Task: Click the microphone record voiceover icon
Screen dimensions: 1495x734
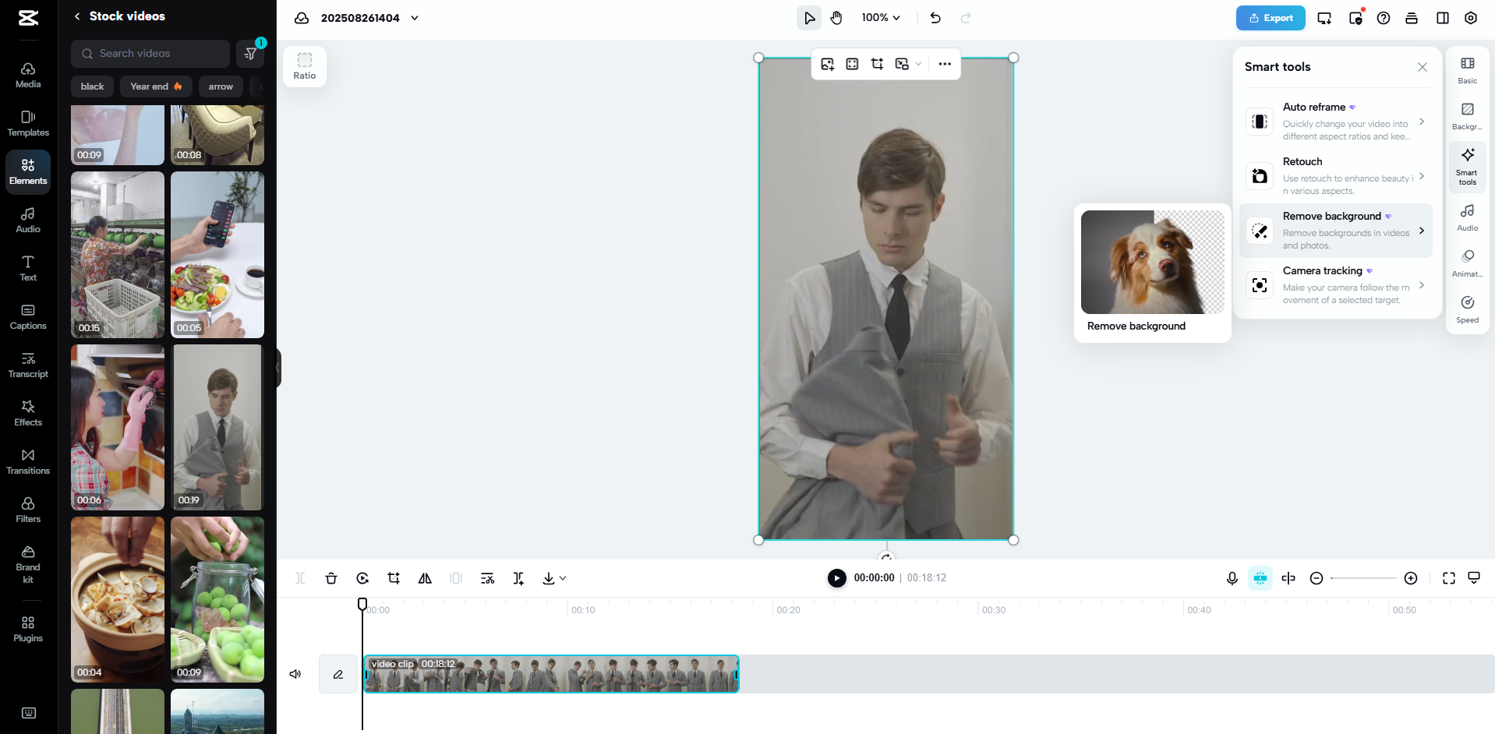Action: coord(1232,578)
